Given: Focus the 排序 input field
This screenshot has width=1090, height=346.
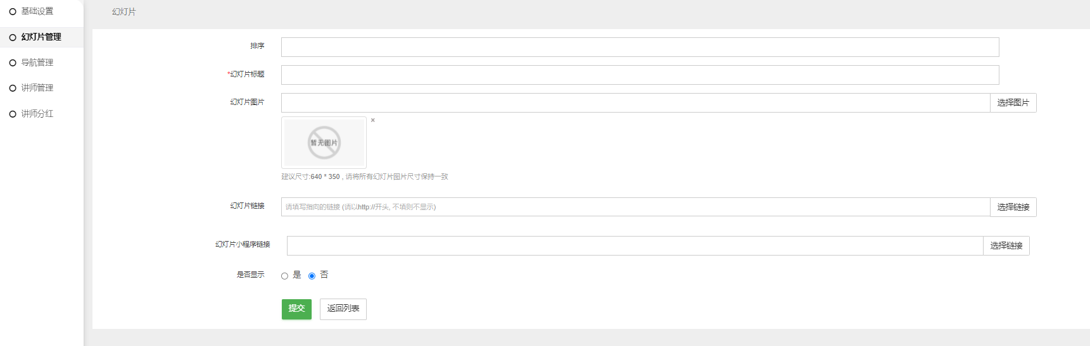Looking at the screenshot, I should pos(640,47).
